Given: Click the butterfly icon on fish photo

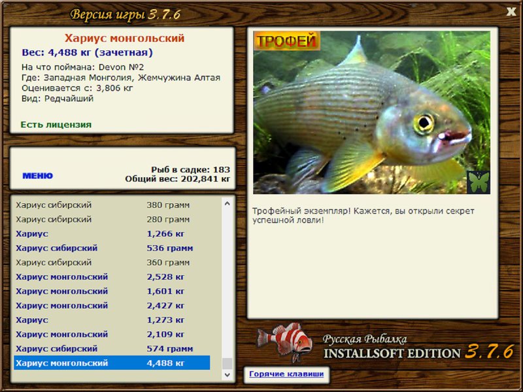Looking at the screenshot, I should coord(479,182).
